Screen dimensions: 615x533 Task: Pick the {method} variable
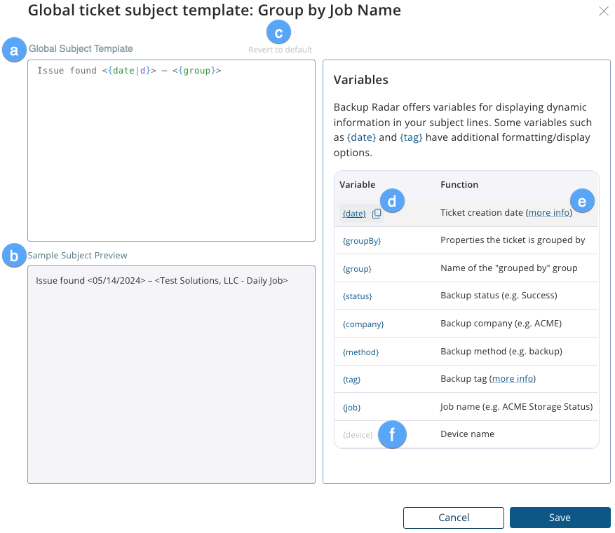pyautogui.click(x=360, y=352)
